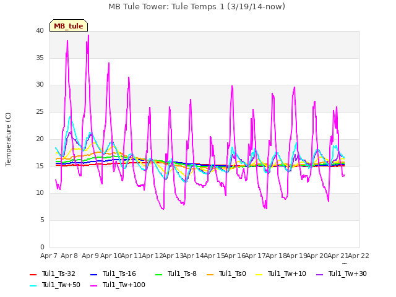Viewport: 396px width, 297px height.
Task: Click the Apr 7 x-axis label
Action: [48, 256]
